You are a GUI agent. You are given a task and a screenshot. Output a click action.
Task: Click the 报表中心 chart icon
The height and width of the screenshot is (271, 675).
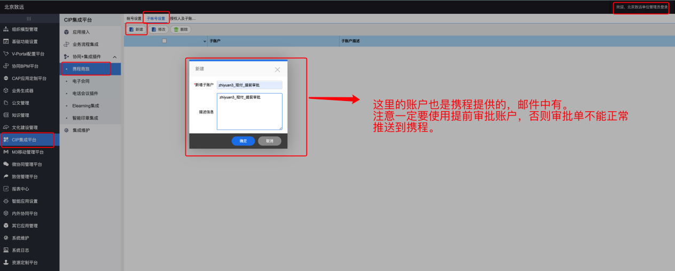pyautogui.click(x=6, y=189)
